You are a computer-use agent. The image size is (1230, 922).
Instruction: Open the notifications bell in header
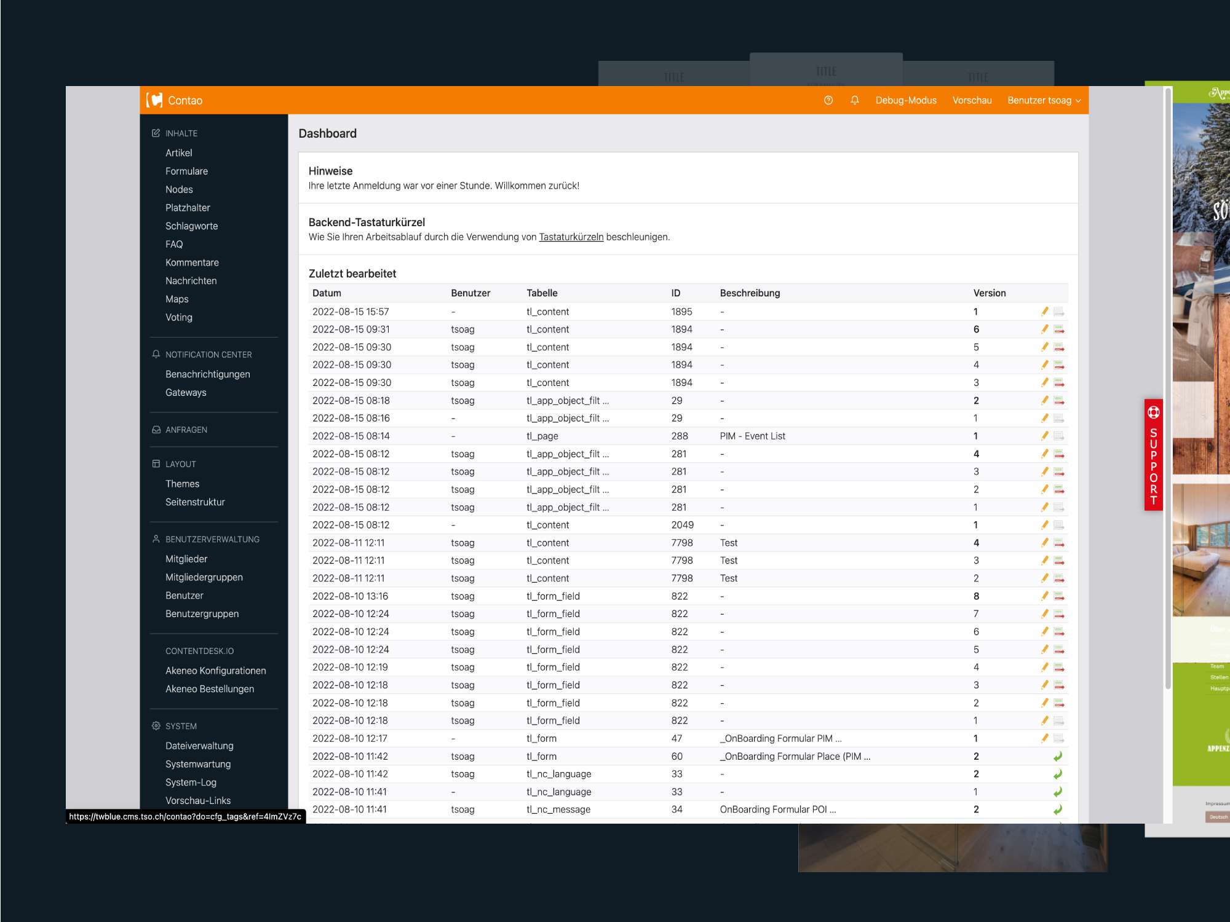pyautogui.click(x=854, y=100)
